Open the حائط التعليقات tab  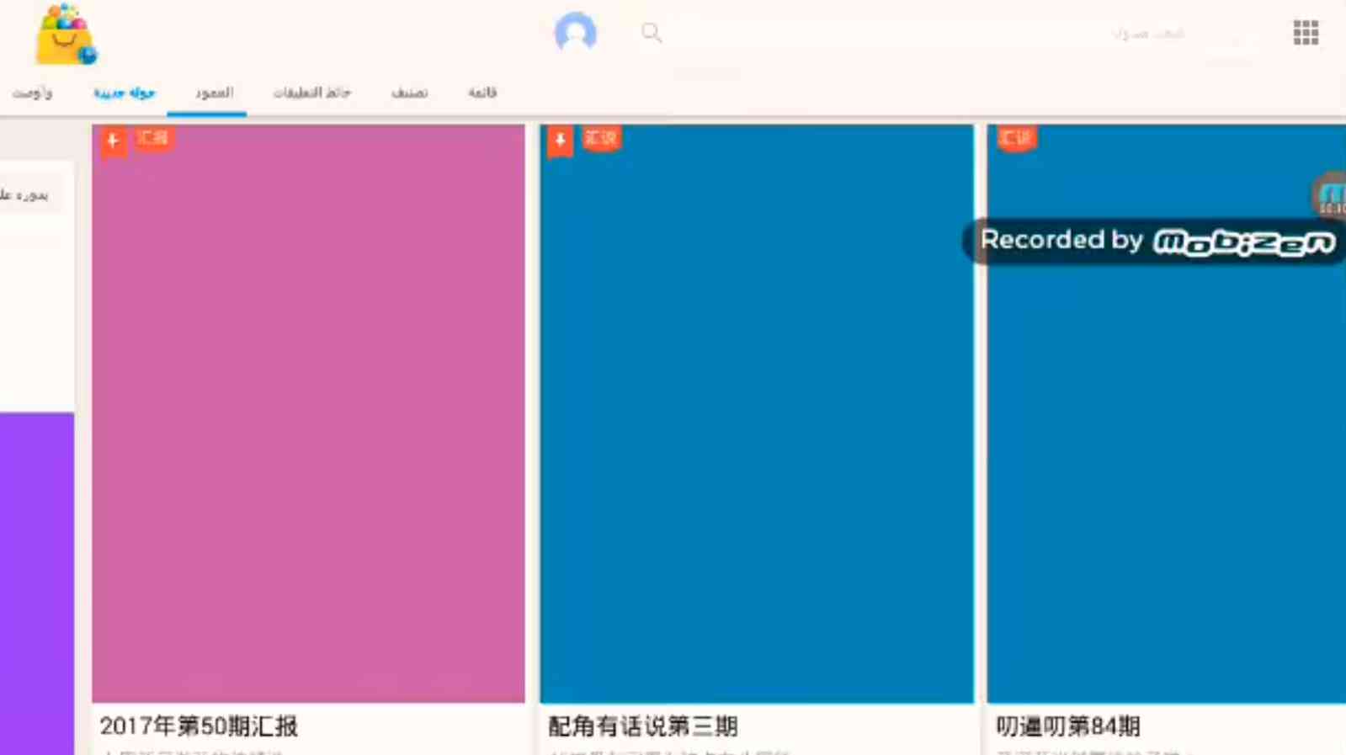(x=311, y=93)
